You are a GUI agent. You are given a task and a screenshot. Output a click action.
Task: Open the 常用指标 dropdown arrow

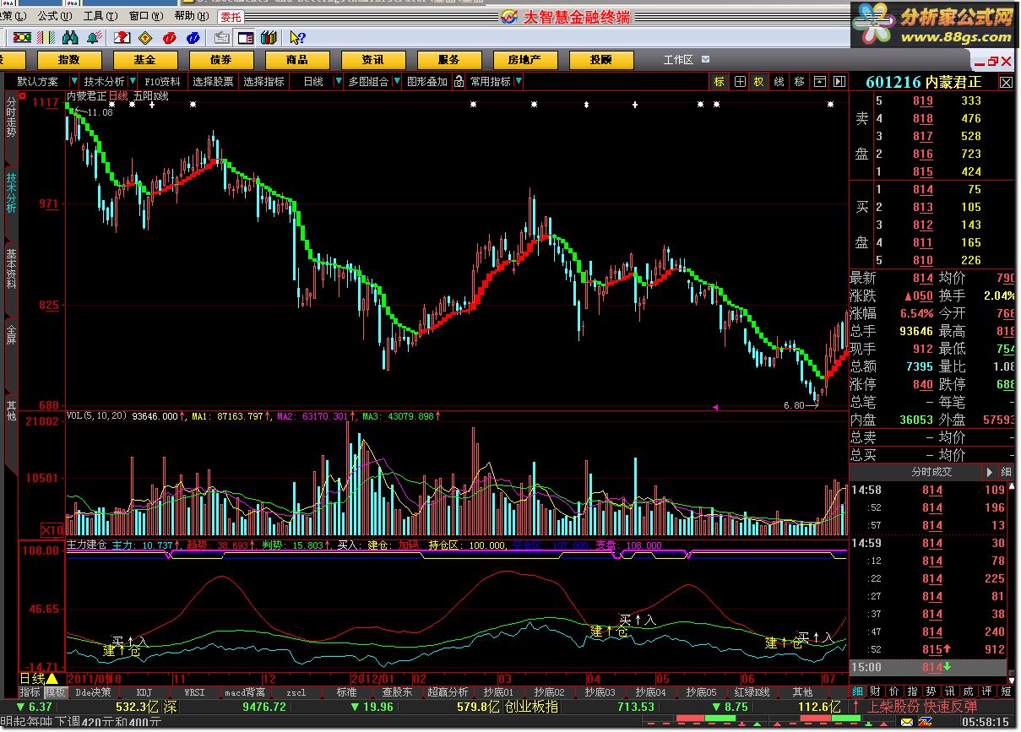(518, 82)
